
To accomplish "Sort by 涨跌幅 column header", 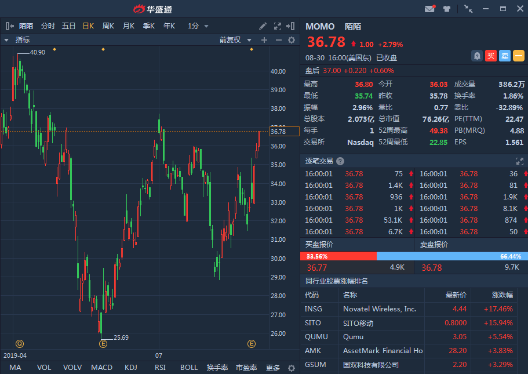I will click(x=502, y=295).
